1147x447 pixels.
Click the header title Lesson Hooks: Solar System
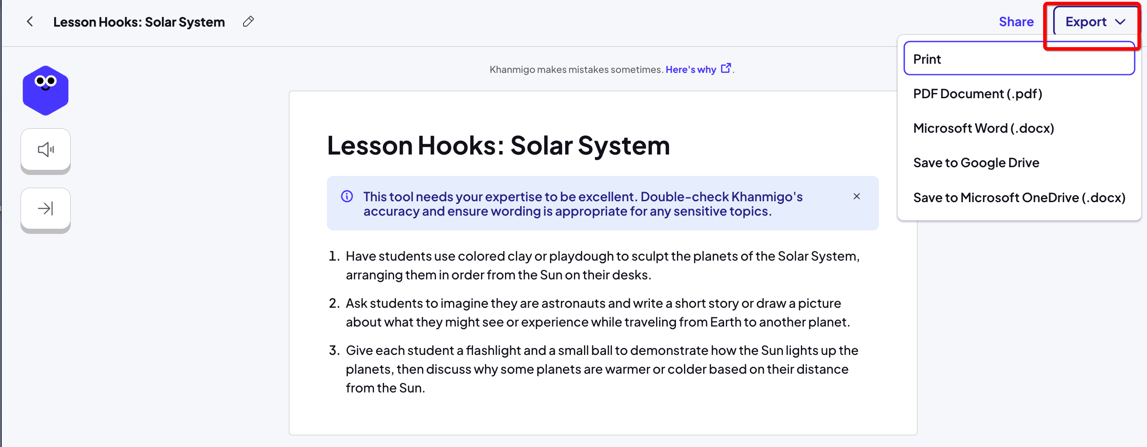point(139,22)
